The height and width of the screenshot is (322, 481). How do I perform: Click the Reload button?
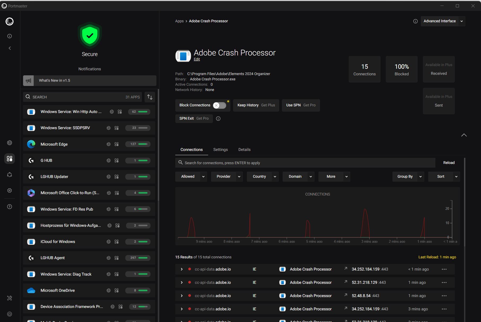[x=449, y=163]
